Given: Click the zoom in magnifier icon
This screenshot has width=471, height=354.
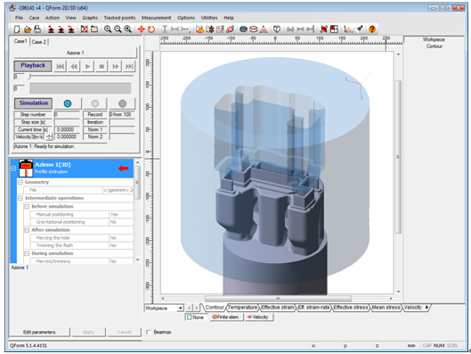Looking at the screenshot, I should click(x=108, y=29).
